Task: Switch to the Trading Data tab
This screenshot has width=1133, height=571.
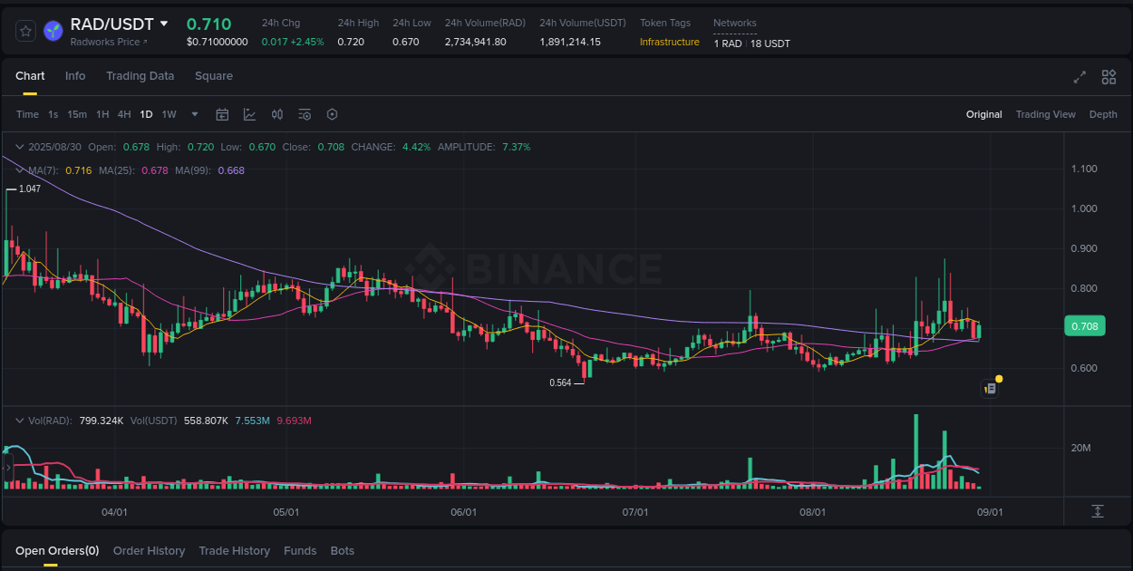Action: (140, 76)
